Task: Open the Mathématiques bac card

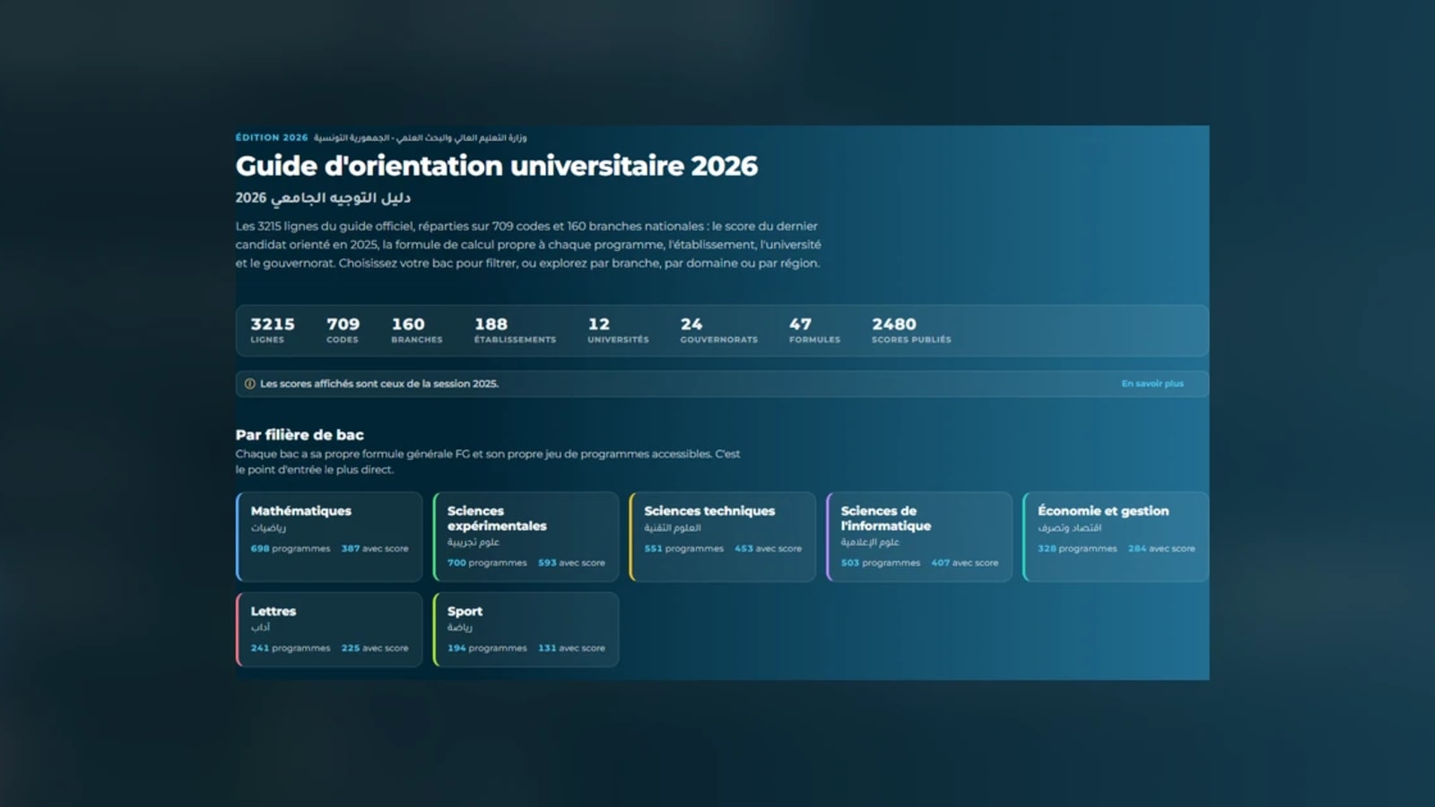Action: coord(329,536)
